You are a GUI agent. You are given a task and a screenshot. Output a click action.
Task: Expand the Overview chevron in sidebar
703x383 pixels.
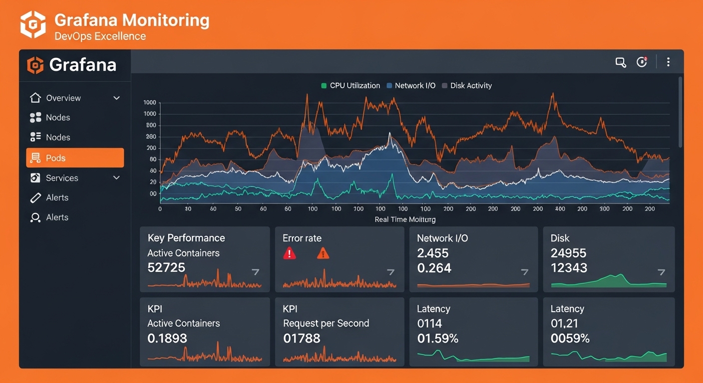click(116, 98)
